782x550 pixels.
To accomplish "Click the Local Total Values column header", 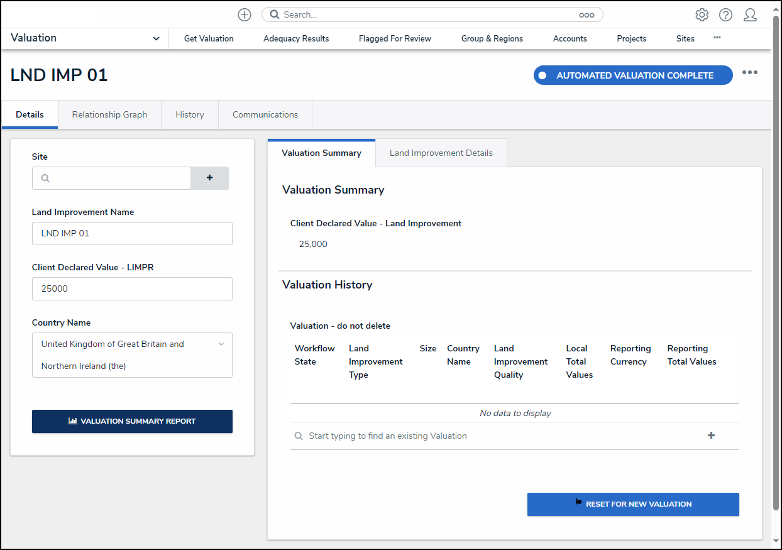I will 580,361.
